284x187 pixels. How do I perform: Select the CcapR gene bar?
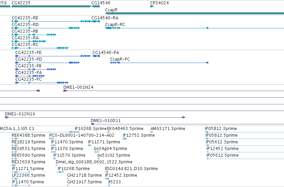click(x=195, y=13)
